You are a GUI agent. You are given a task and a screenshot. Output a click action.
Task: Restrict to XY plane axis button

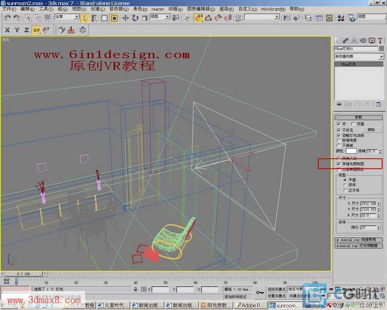(x=37, y=30)
